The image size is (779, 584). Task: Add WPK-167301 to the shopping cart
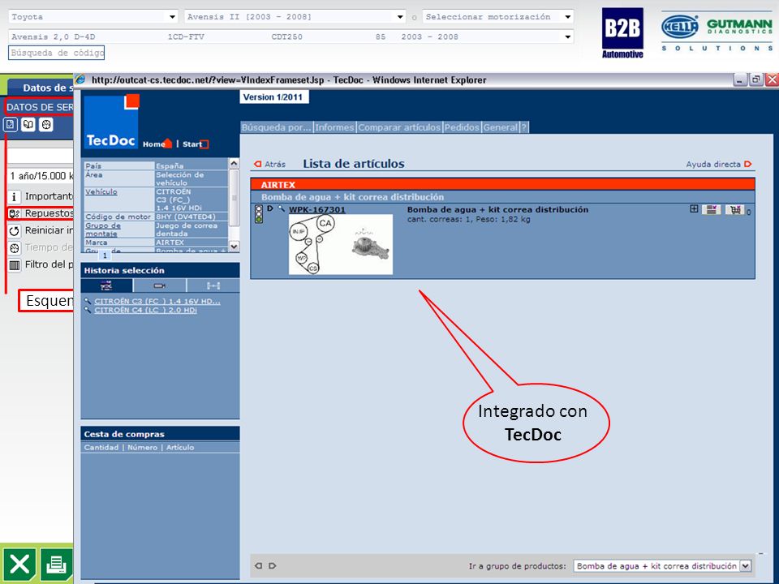pyautogui.click(x=735, y=210)
